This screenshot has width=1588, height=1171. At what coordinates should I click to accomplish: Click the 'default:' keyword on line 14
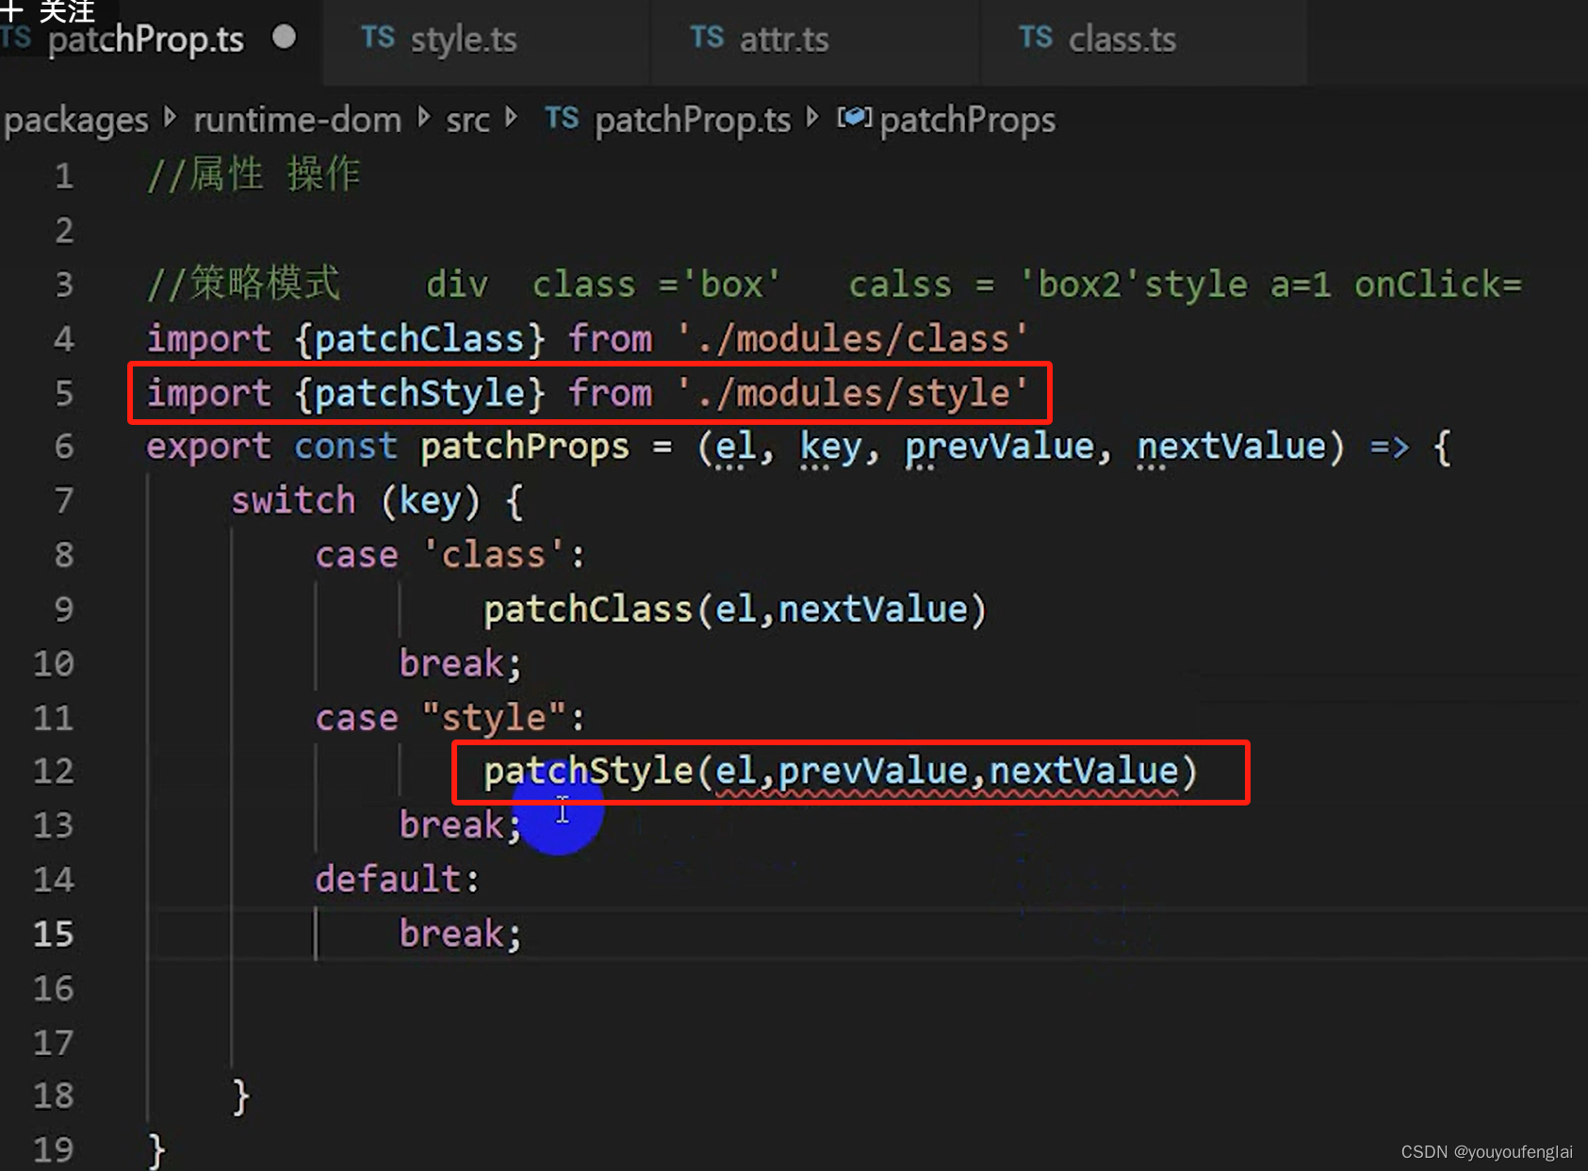pos(397,880)
